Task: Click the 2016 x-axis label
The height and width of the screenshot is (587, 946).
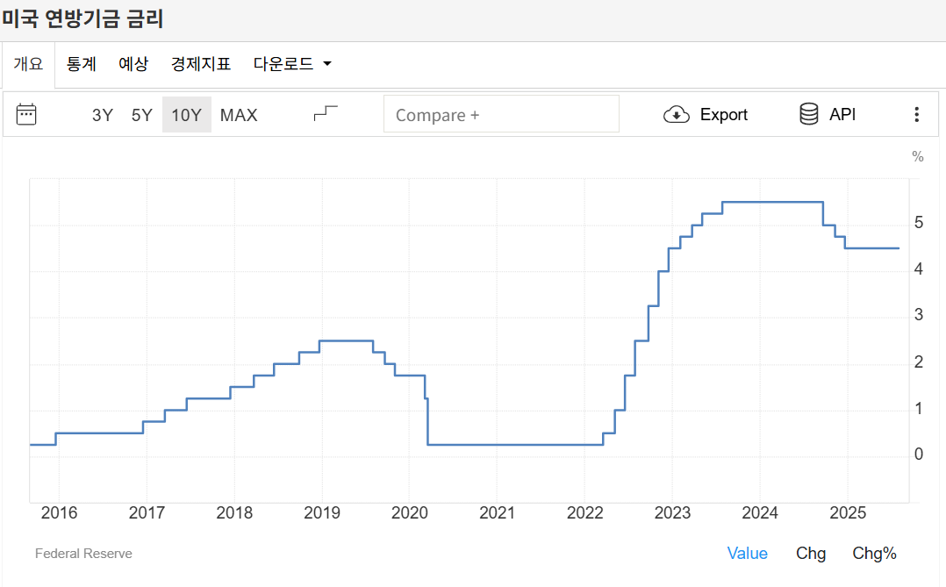Action: [59, 512]
